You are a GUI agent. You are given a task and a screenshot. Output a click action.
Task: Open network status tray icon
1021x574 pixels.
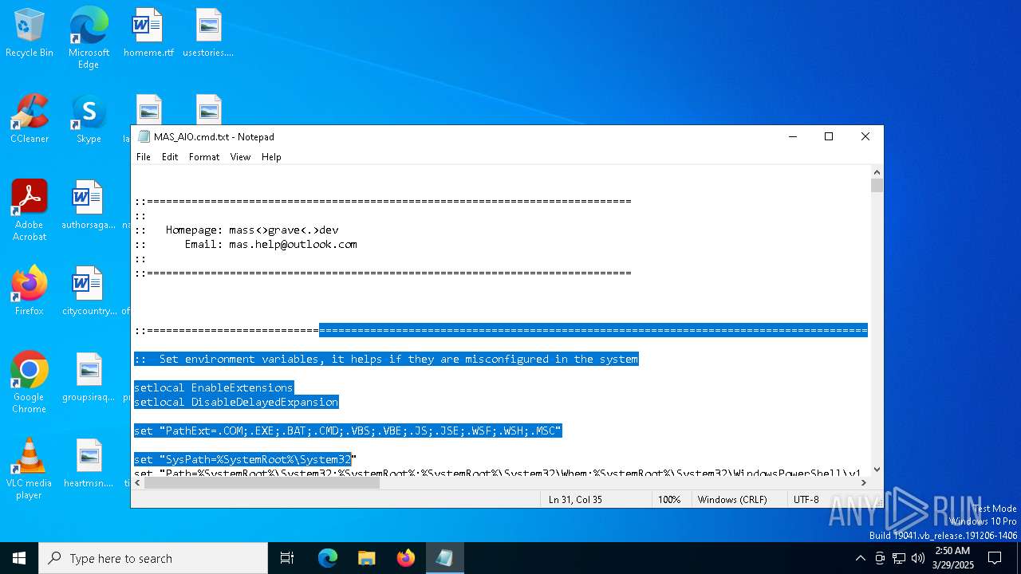click(899, 558)
